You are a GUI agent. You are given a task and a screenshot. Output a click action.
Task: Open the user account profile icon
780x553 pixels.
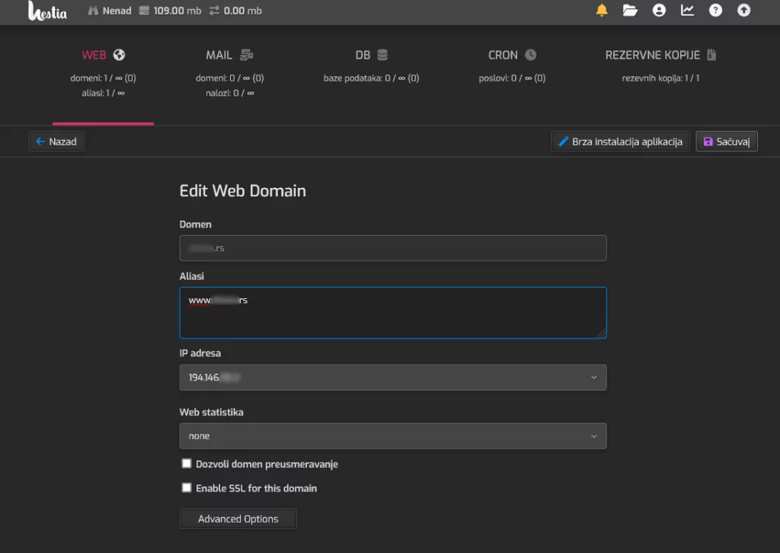(x=659, y=11)
